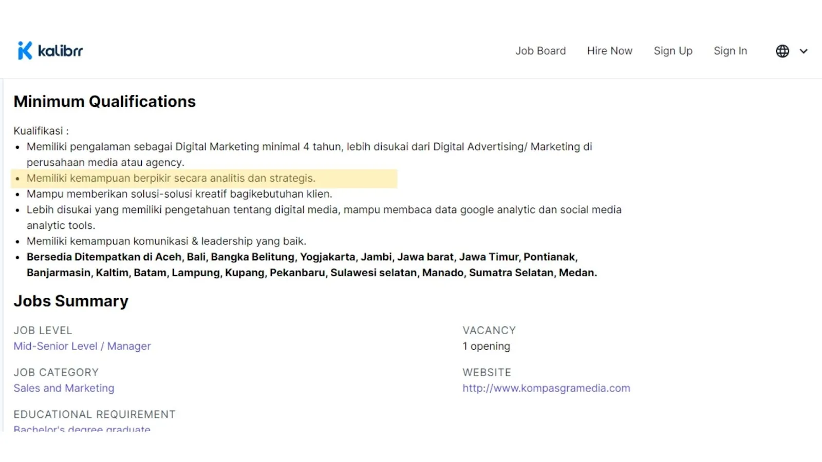Select Bachelor's degree graduate link
Image resolution: width=822 pixels, height=462 pixels.
pyautogui.click(x=82, y=429)
